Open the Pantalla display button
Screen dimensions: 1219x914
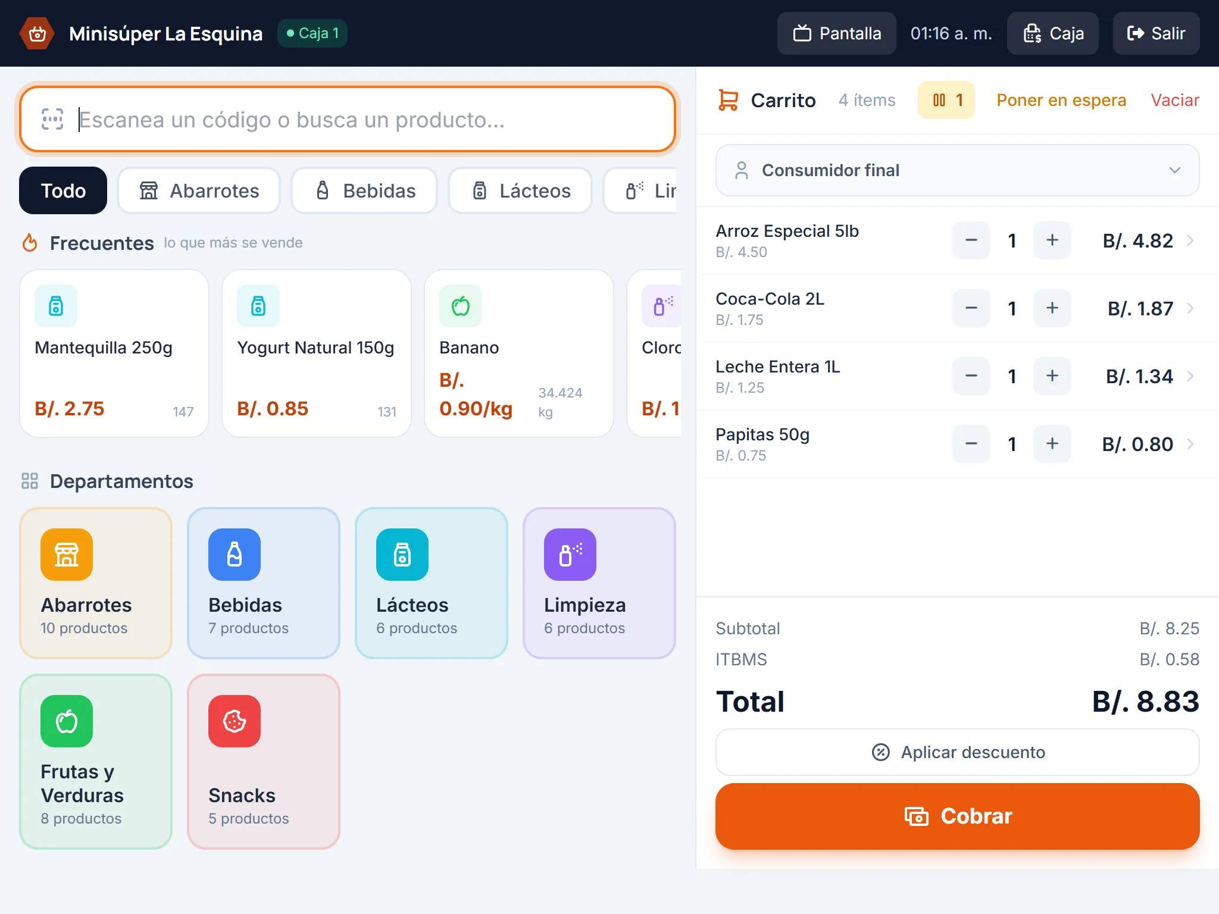(x=837, y=33)
